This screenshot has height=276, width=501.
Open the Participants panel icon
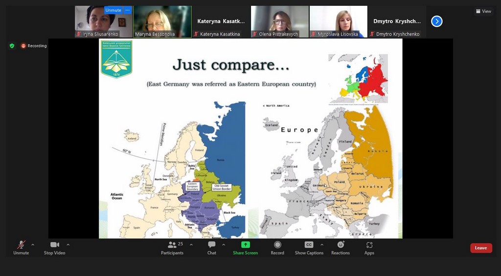172,245
